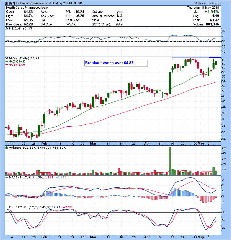Click the Low value 61.35

coord(28,20)
